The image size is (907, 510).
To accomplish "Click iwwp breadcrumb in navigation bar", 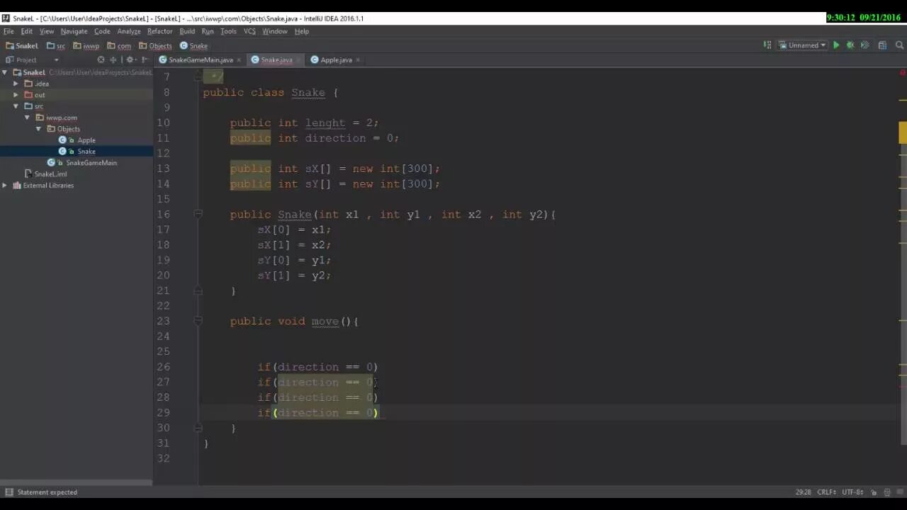I will tap(86, 46).
